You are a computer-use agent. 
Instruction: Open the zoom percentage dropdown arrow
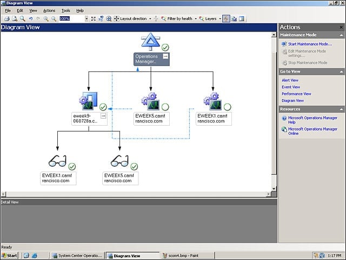(x=86, y=19)
